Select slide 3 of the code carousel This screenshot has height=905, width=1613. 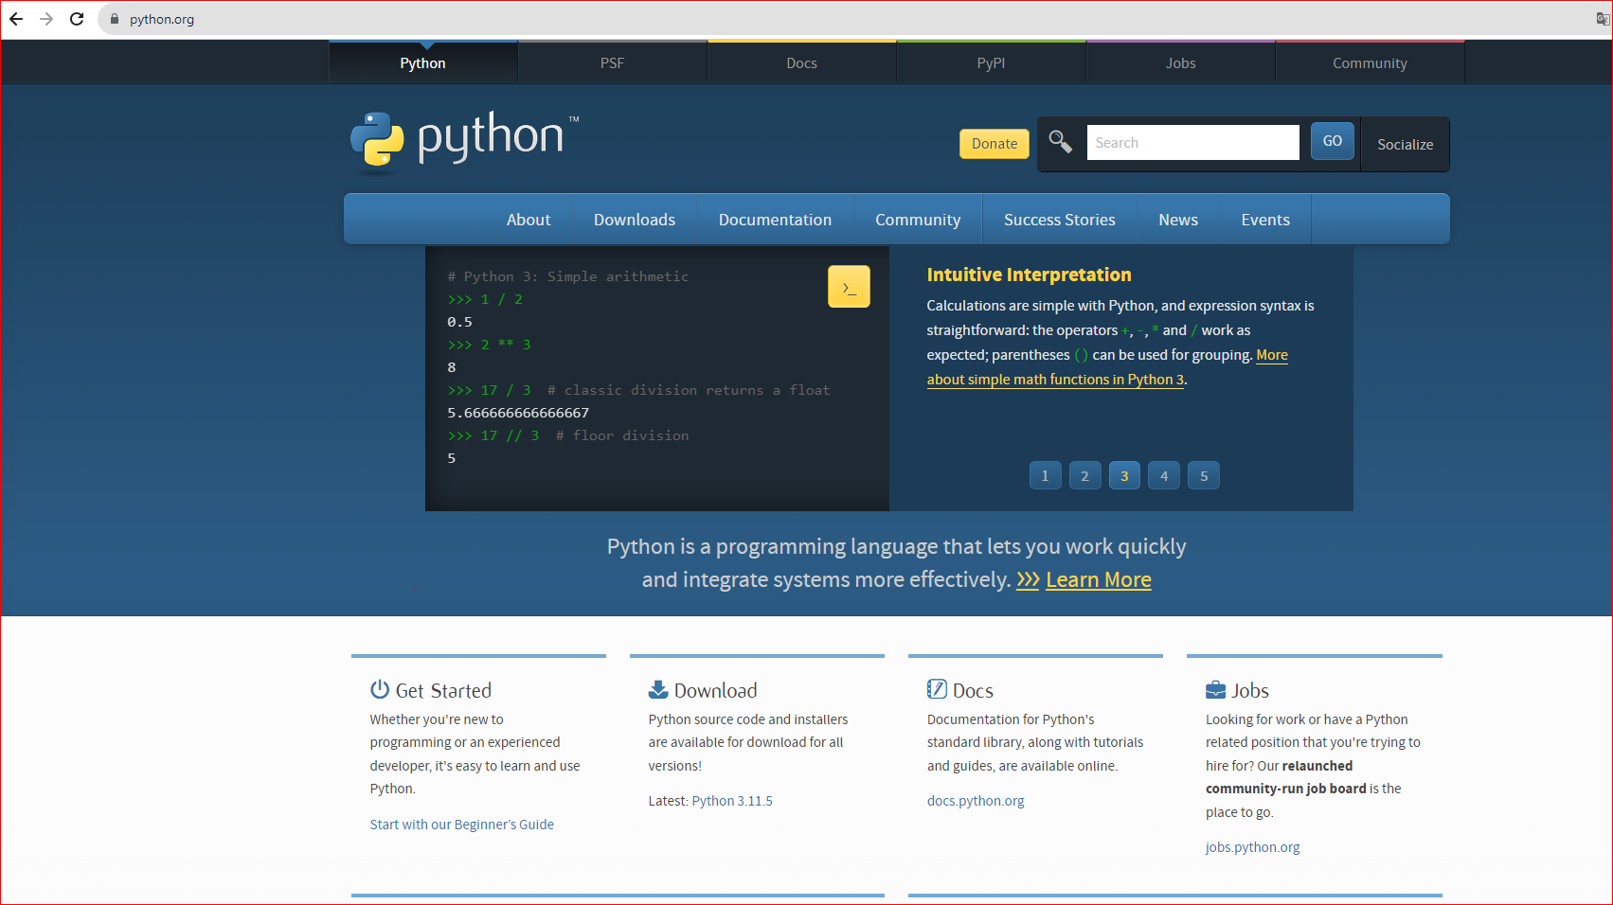[1124, 475]
